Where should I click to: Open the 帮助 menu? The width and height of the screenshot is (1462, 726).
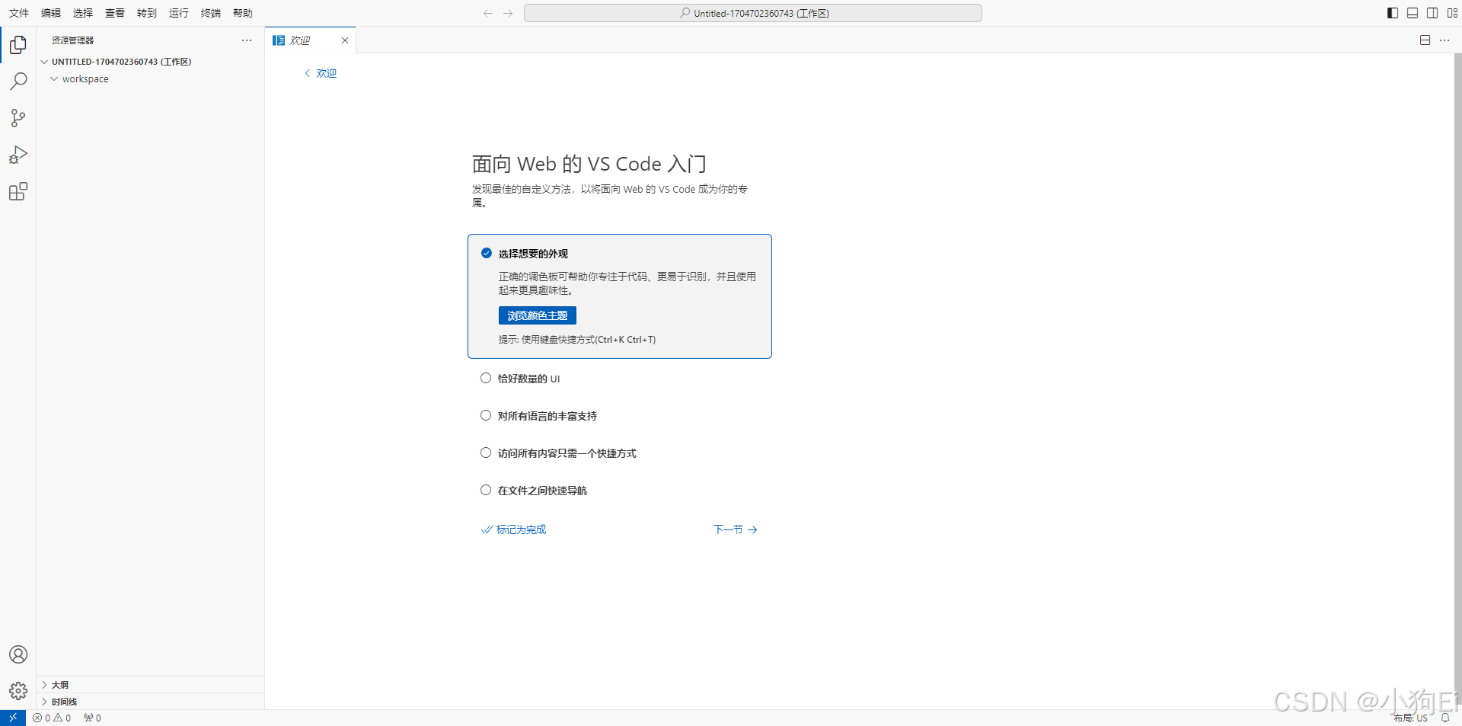pos(243,13)
